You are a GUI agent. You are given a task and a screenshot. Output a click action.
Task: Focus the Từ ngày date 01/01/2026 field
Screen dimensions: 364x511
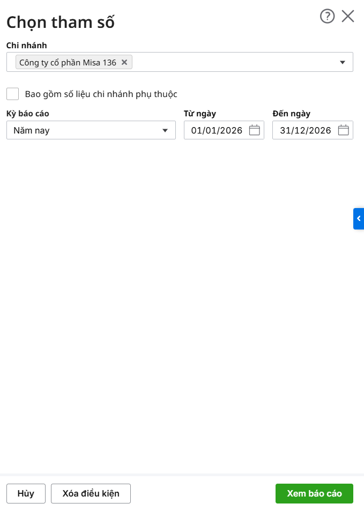[x=217, y=130]
